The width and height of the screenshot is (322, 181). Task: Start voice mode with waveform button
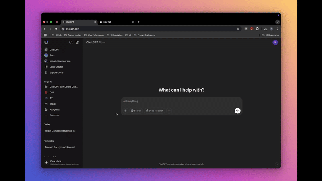pos(237,111)
